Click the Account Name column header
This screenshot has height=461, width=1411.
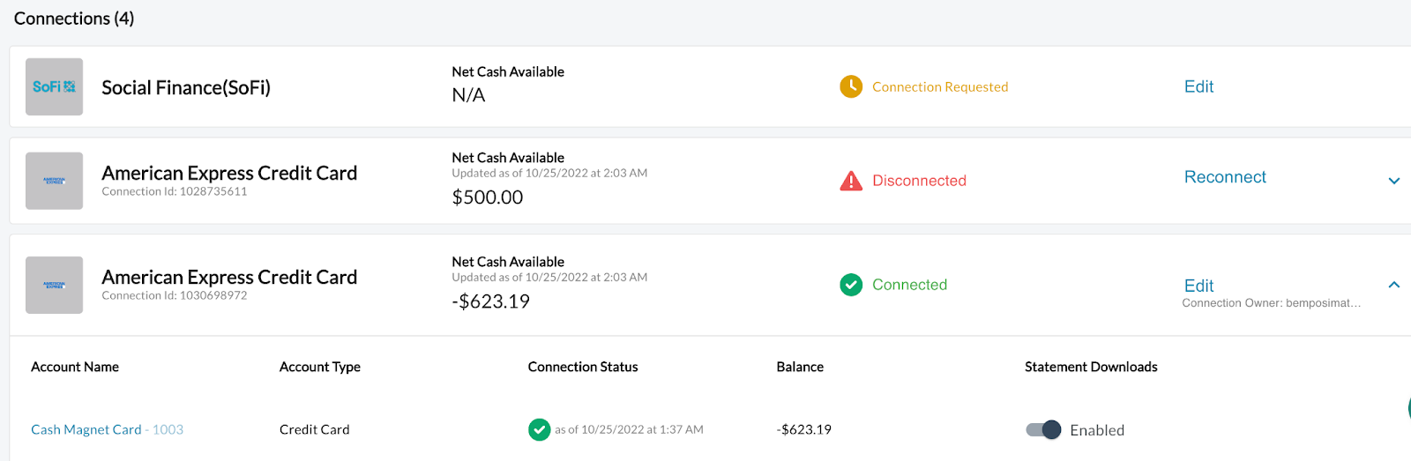click(x=75, y=367)
